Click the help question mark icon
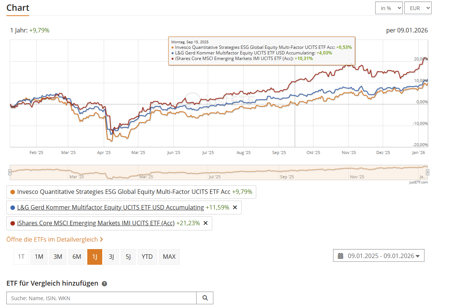This screenshot has height=308, width=470. tap(104, 284)
